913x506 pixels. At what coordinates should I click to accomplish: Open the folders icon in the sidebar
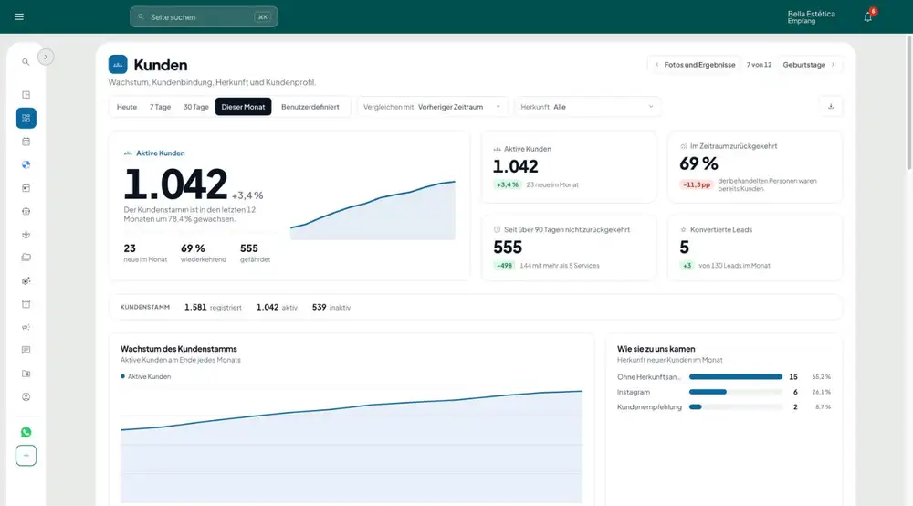(x=26, y=258)
